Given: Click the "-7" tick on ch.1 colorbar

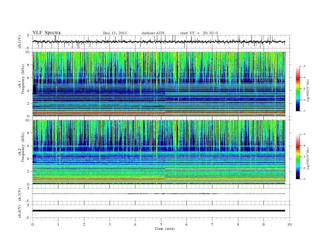Looking at the screenshot, I should [304, 111].
